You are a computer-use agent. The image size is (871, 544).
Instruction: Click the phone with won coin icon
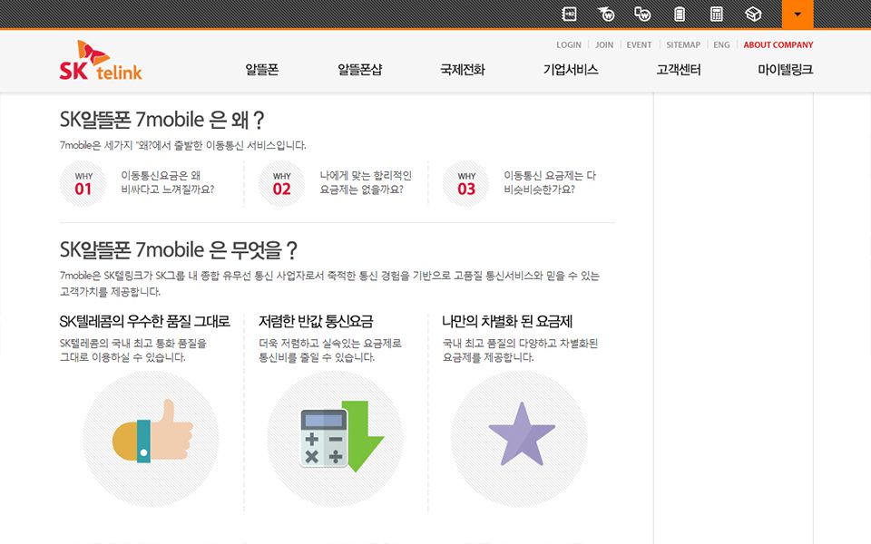tap(642, 14)
